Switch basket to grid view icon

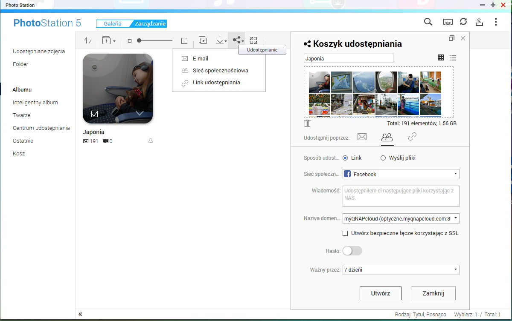(441, 58)
